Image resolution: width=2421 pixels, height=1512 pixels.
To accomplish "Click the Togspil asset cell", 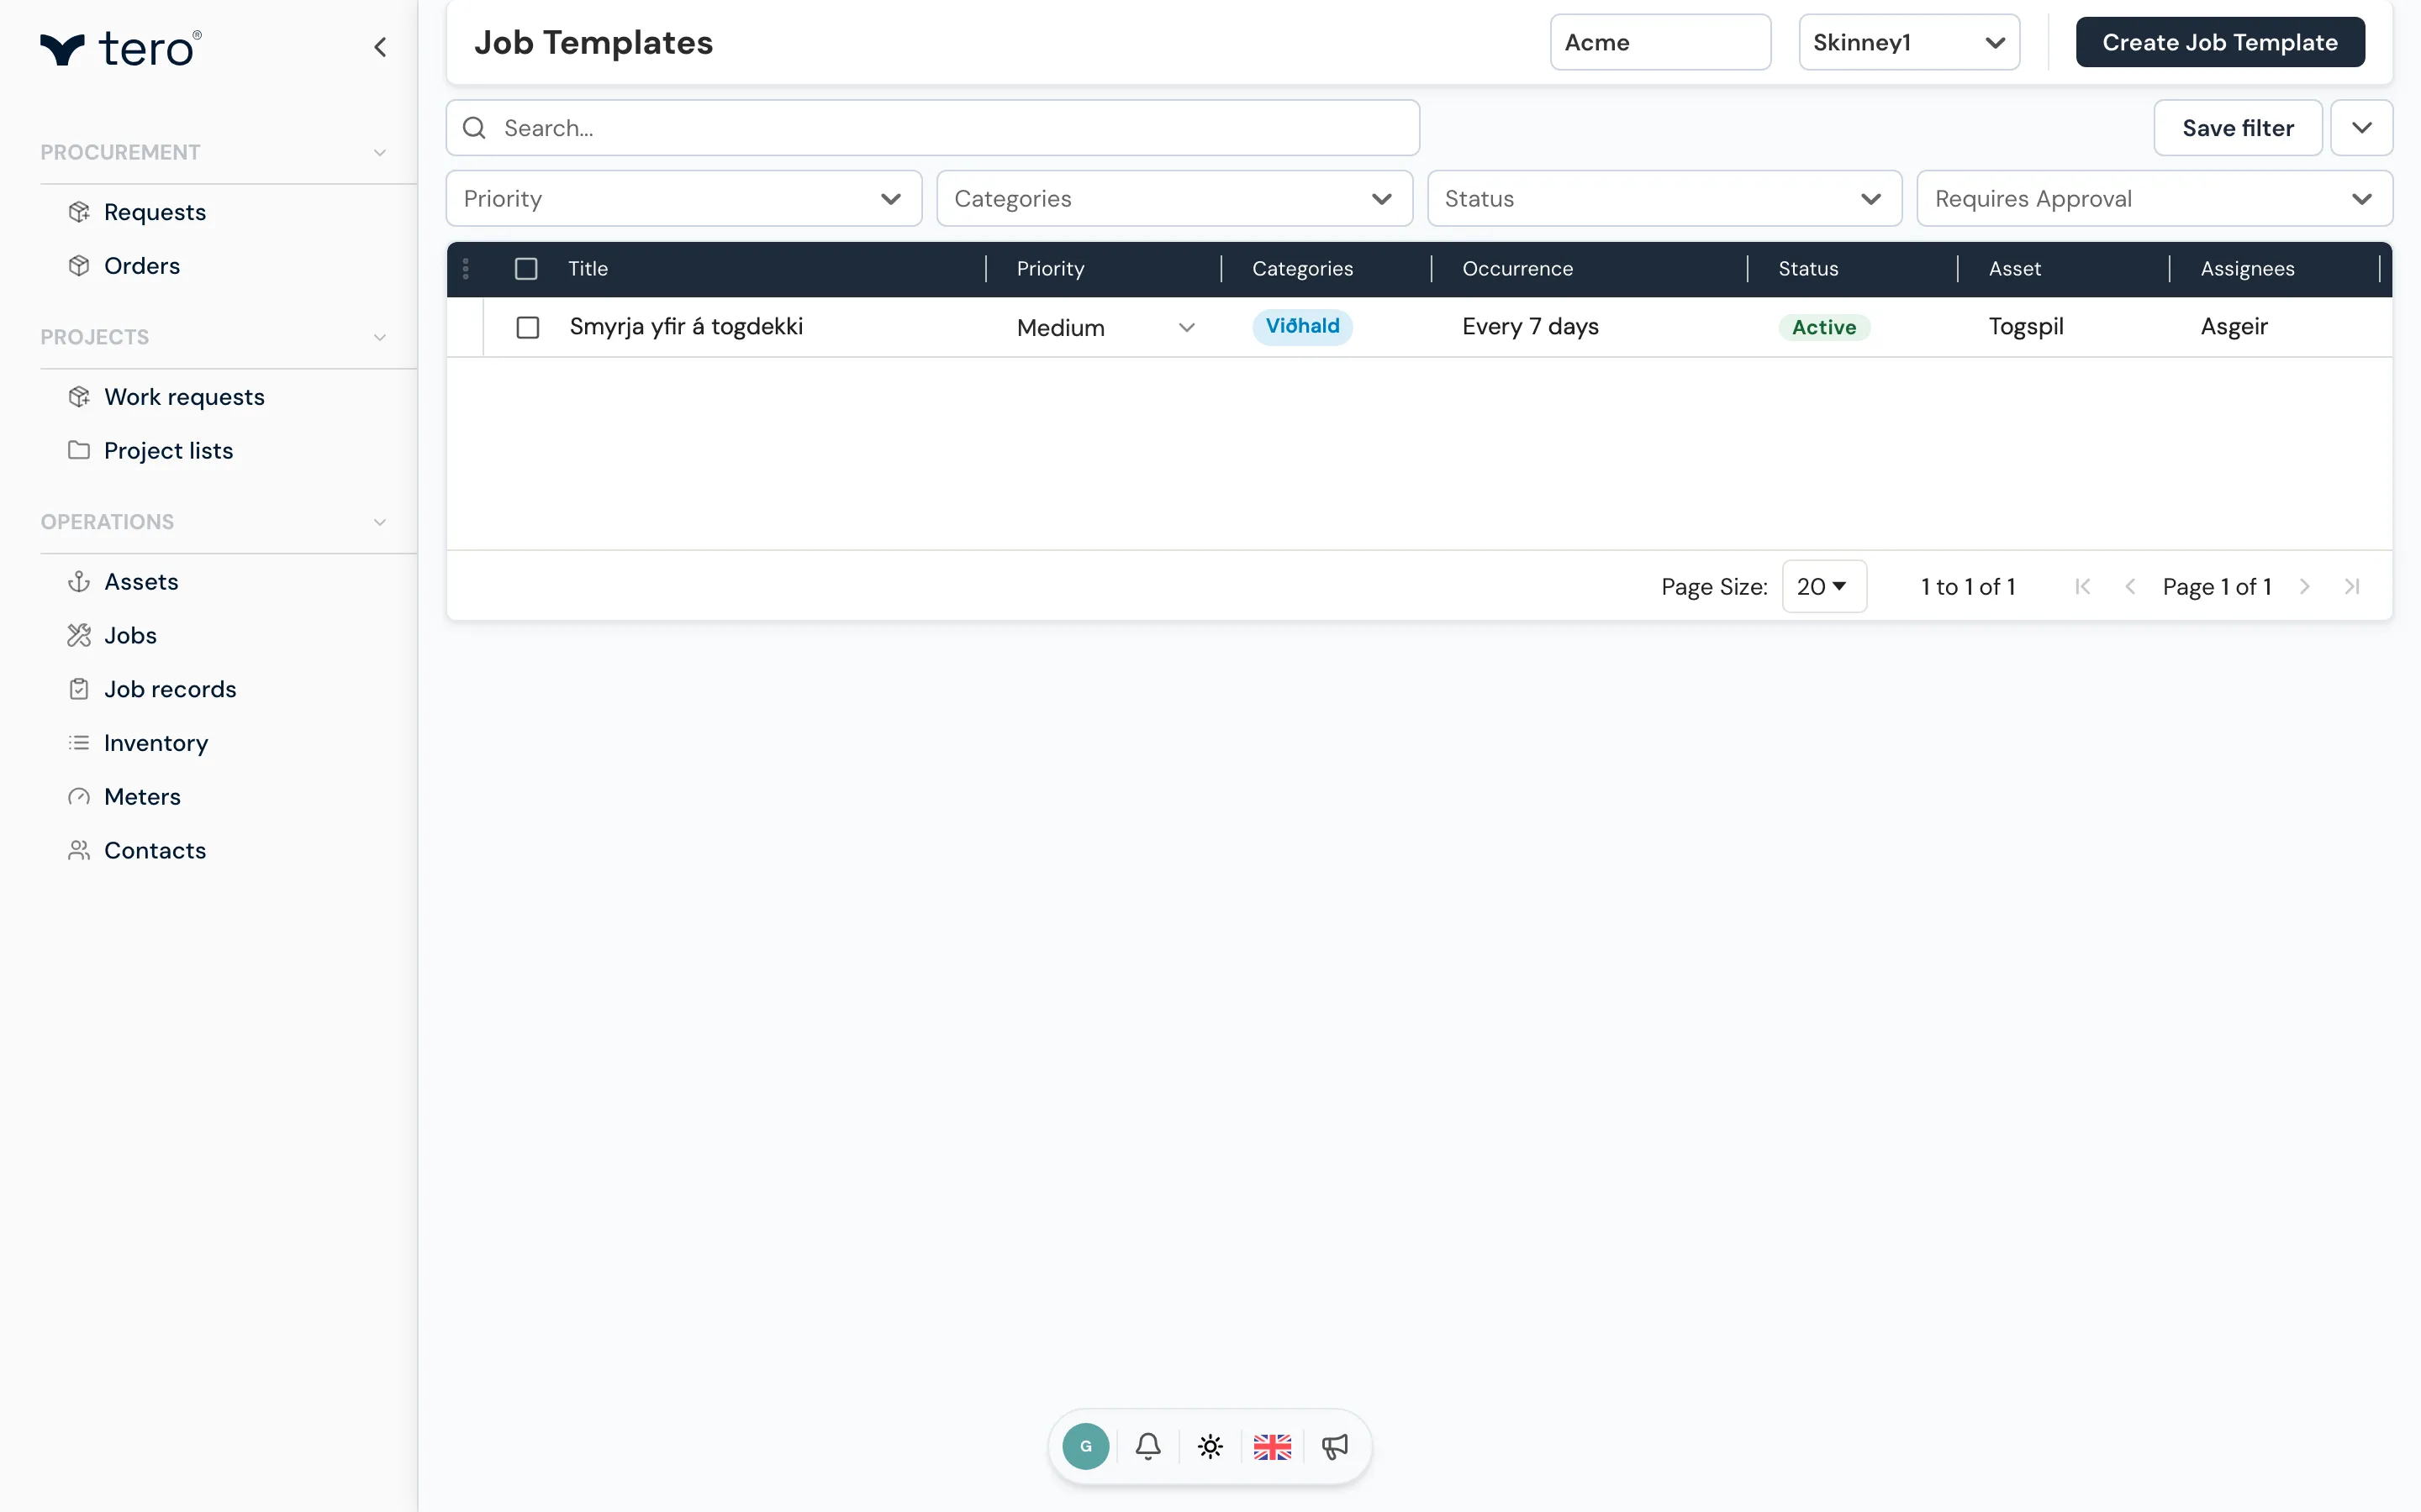I will [2026, 327].
